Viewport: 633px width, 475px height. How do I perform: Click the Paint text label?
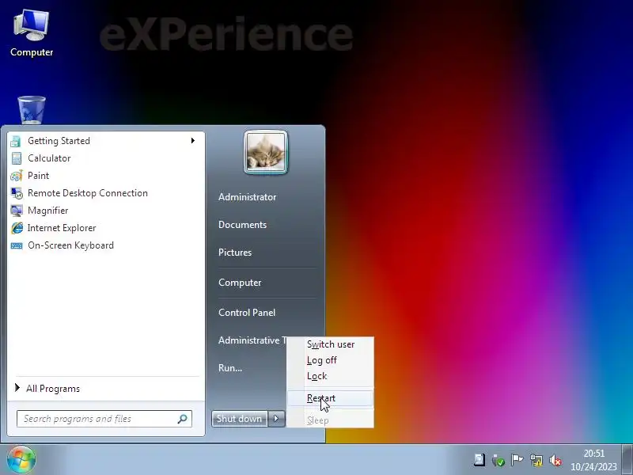pyautogui.click(x=38, y=176)
